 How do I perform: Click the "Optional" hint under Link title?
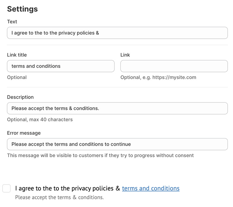pos(17,77)
